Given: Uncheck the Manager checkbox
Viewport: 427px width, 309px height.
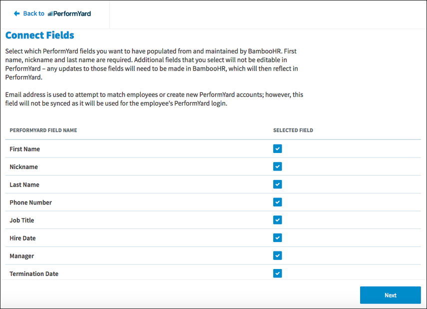Looking at the screenshot, I should (x=278, y=255).
